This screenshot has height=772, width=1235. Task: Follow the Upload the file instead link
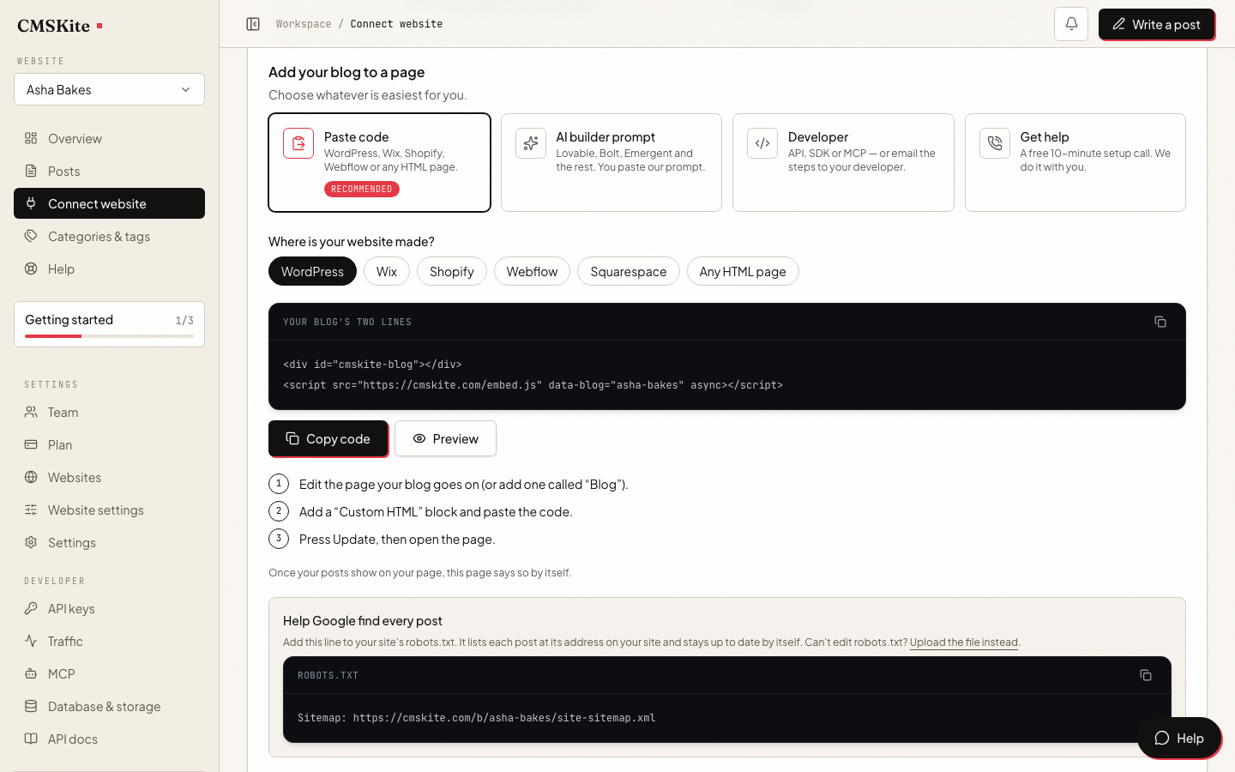[x=964, y=642]
